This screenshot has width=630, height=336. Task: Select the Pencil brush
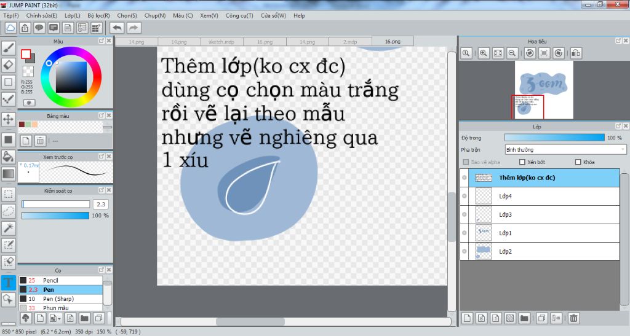(x=61, y=280)
